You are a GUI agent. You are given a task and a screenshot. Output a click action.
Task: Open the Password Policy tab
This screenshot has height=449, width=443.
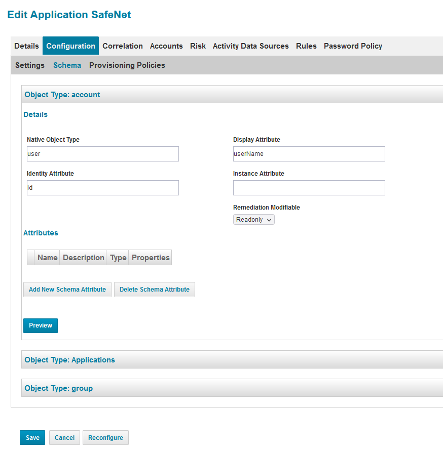pyautogui.click(x=353, y=46)
